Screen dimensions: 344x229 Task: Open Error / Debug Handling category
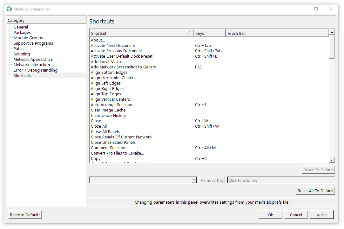click(36, 70)
